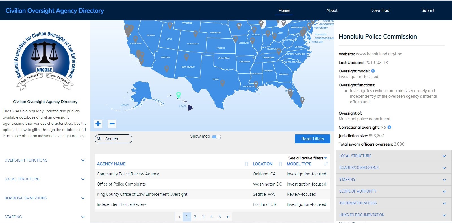Click the Correctional oversight info icon

(x=389, y=127)
